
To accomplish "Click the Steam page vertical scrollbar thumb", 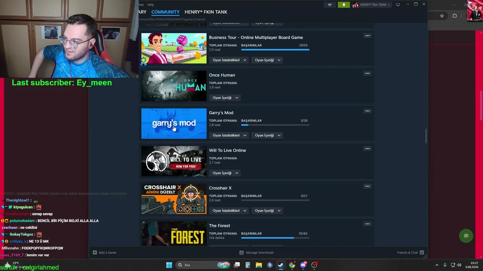I will pyautogui.click(x=426, y=136).
